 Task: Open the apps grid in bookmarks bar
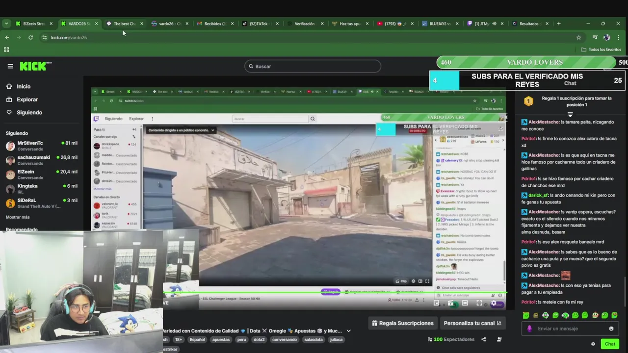tap(6, 50)
